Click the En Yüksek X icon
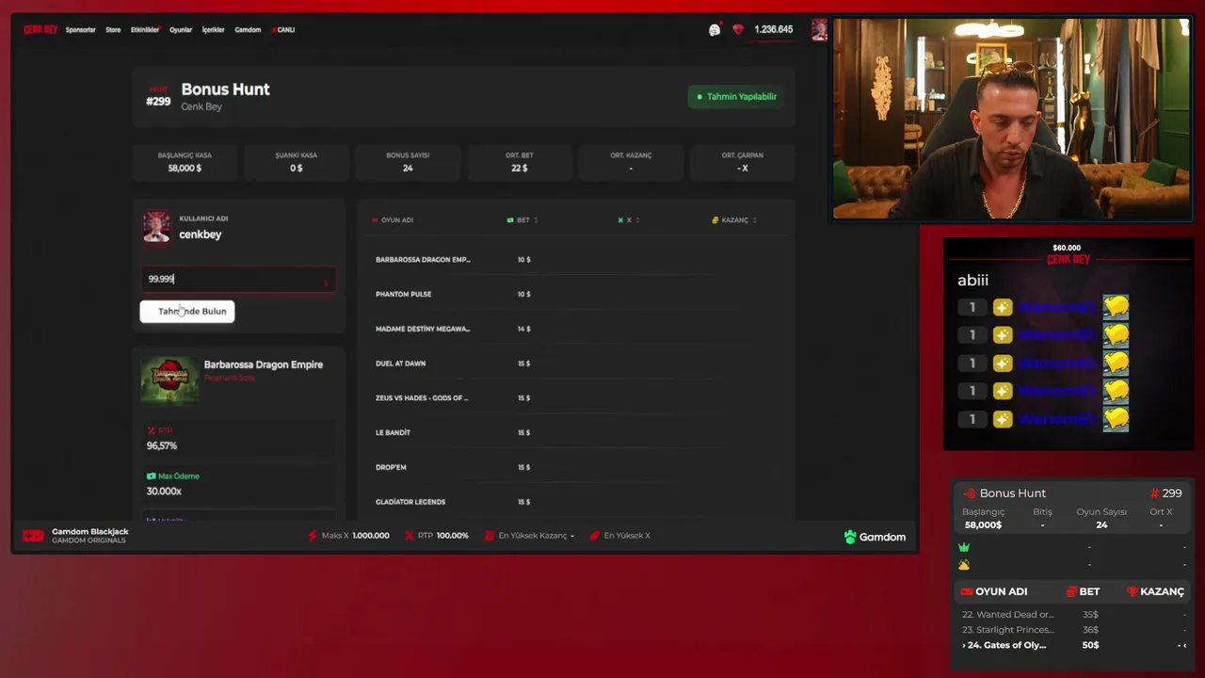1205x678 pixels. [x=595, y=536]
